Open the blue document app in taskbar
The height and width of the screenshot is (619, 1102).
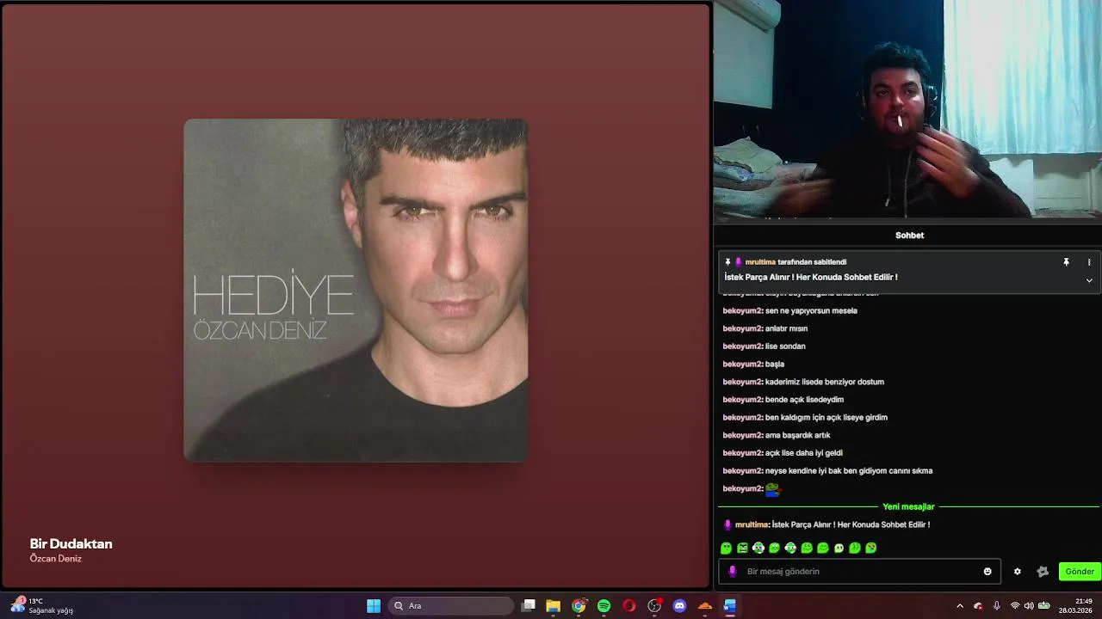(730, 606)
